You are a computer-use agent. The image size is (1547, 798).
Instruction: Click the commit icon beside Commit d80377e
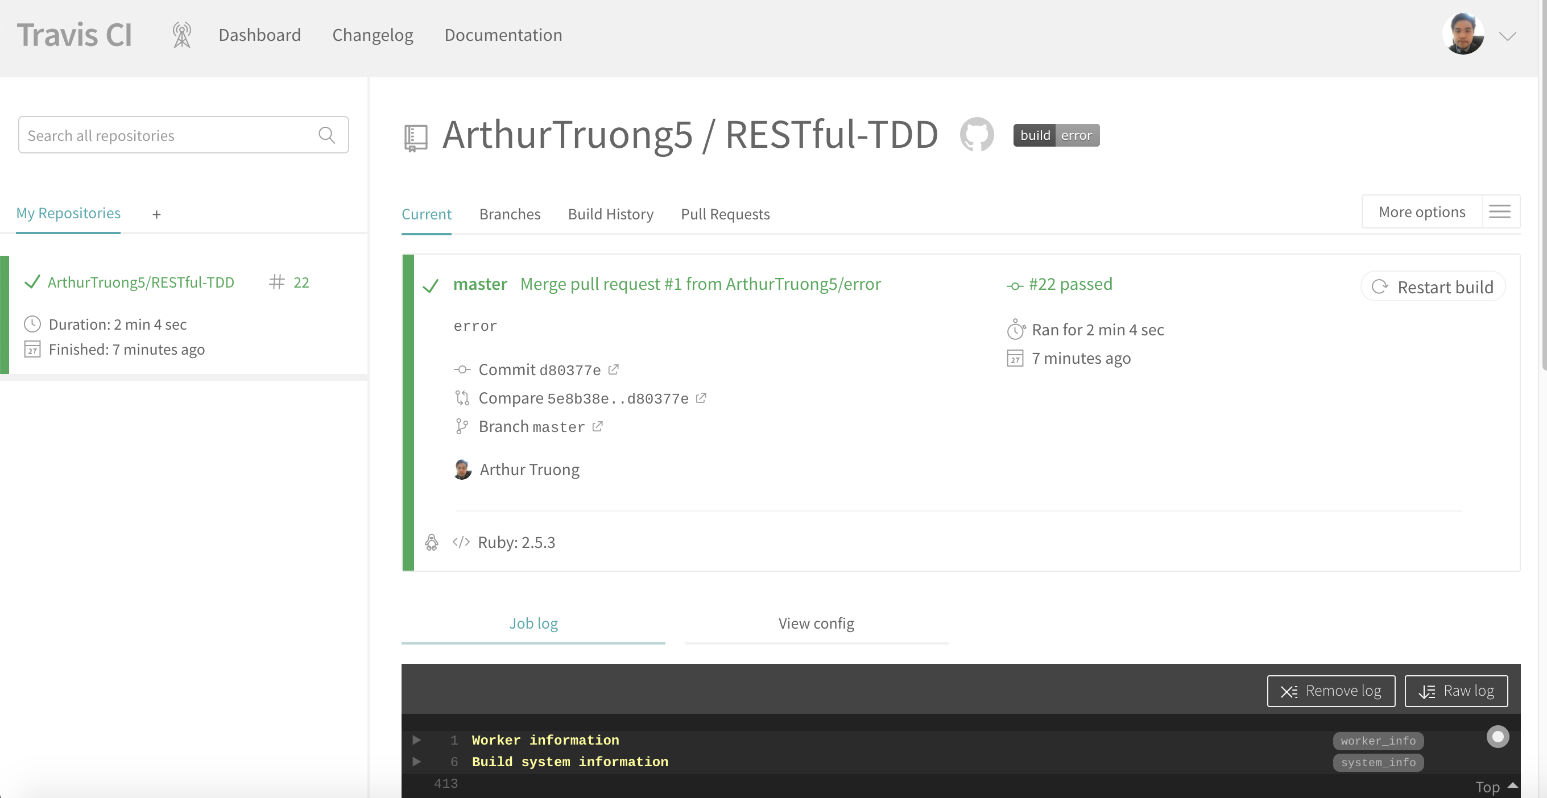coord(461,369)
